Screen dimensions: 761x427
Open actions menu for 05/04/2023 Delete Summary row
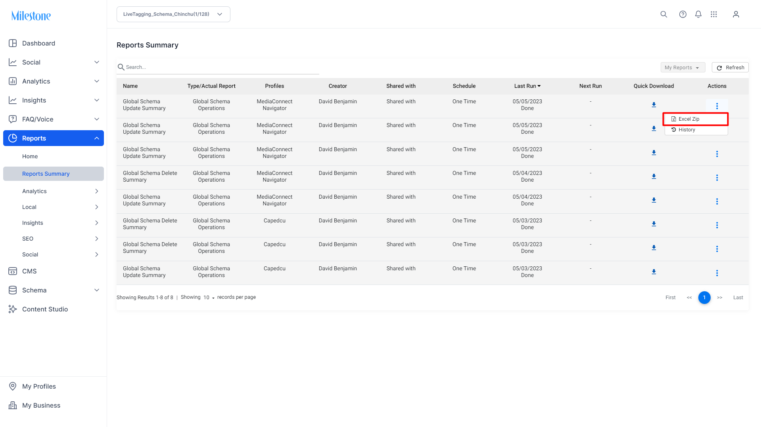point(717,178)
